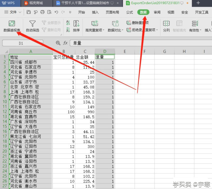
Task: Click the fx insert function icon
Action: click(x=65, y=43)
